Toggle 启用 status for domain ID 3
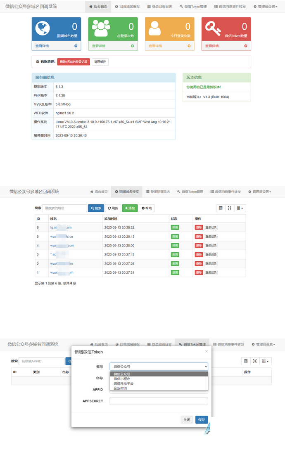The width and height of the screenshot is (285, 452). [x=175, y=255]
